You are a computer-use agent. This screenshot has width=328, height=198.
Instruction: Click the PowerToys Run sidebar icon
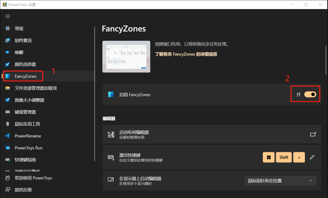pos(8,148)
